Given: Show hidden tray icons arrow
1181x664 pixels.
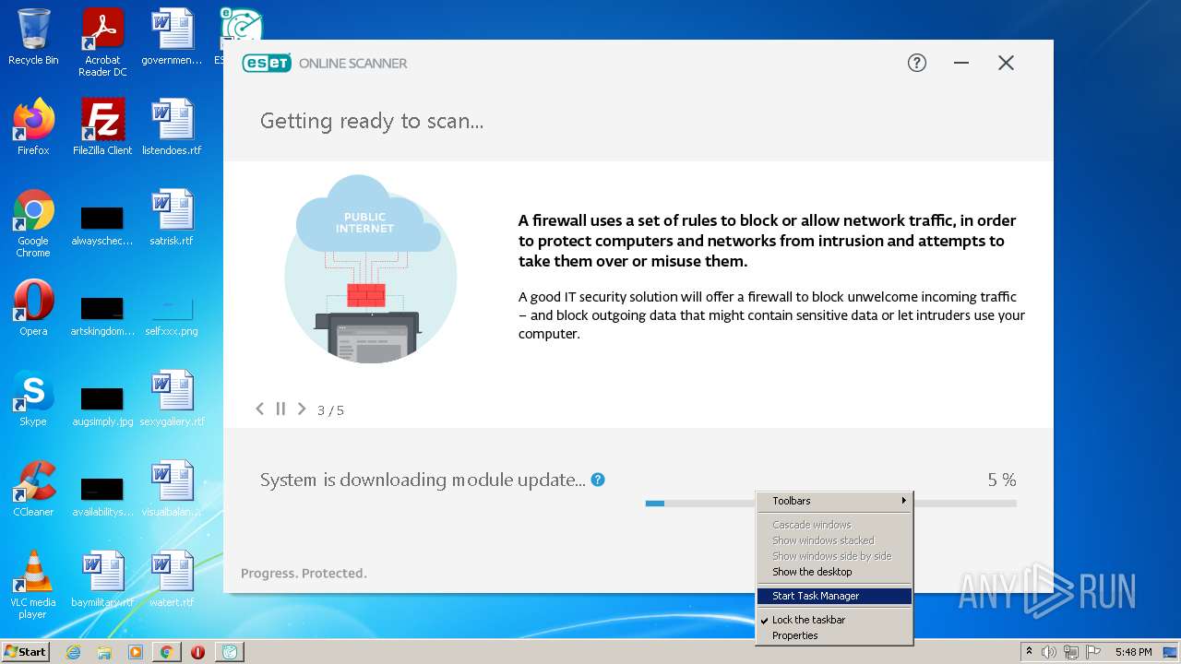Looking at the screenshot, I should coord(1030,652).
